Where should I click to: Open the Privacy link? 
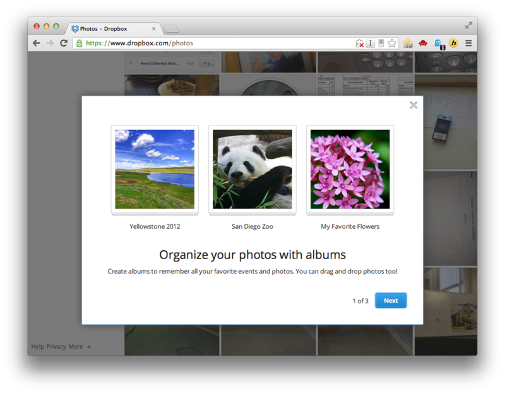(x=53, y=346)
